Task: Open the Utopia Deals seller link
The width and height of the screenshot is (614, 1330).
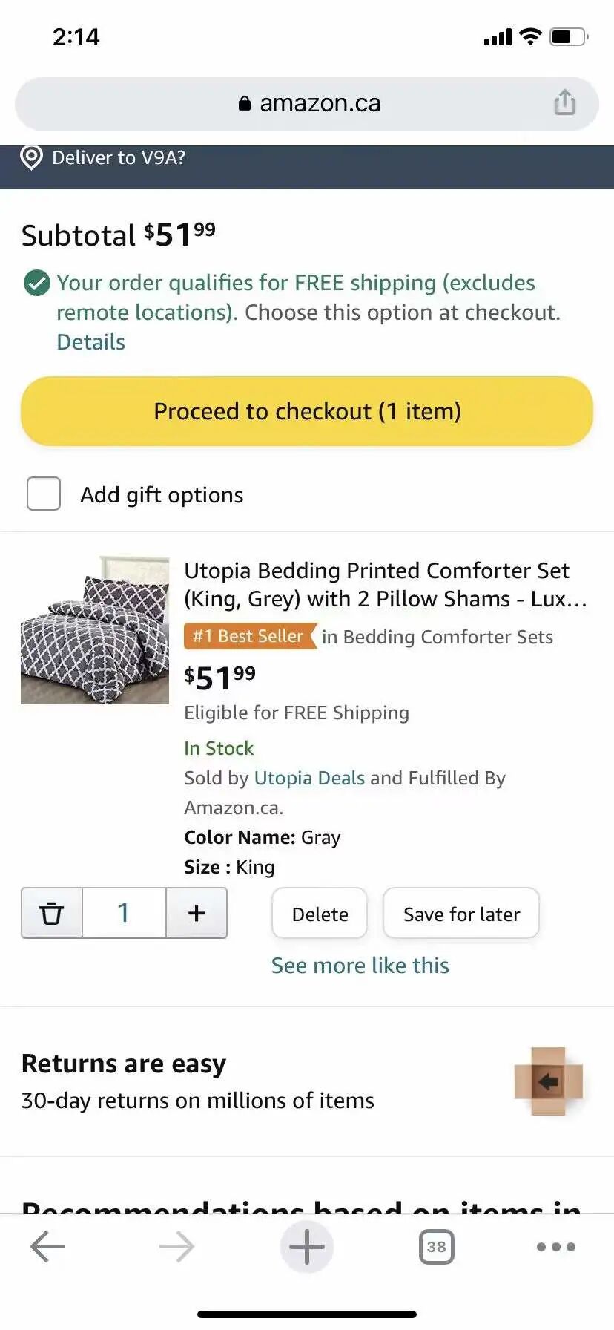Action: coord(310,778)
